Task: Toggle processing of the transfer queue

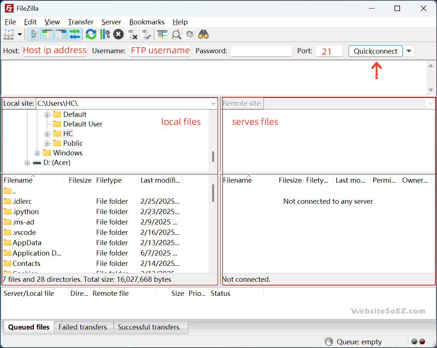Action: [x=105, y=34]
